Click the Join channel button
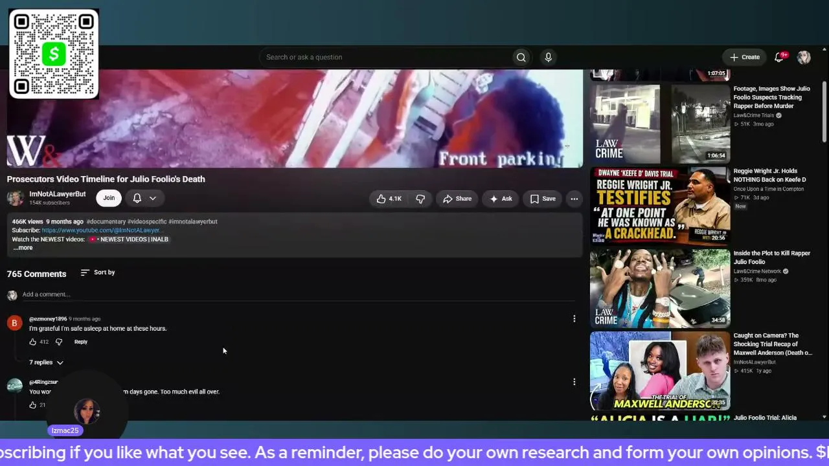The height and width of the screenshot is (466, 829). (109, 198)
